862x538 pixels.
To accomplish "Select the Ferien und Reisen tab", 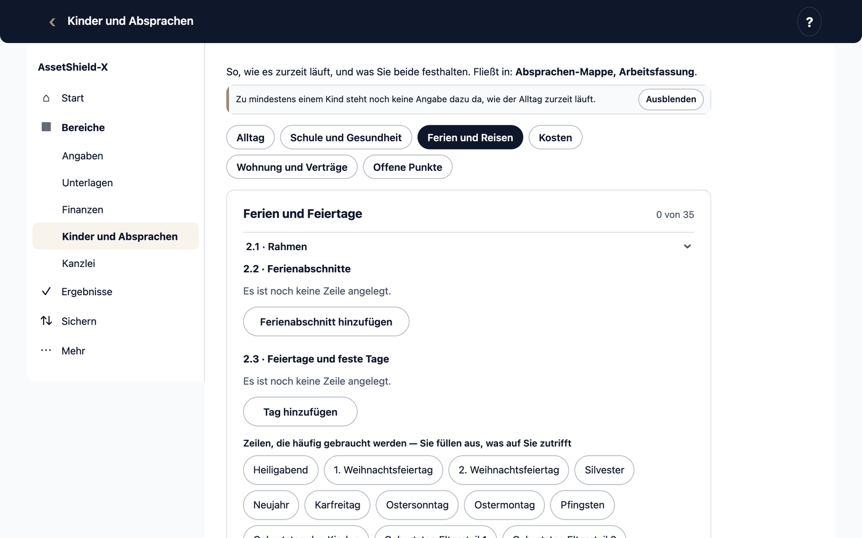I will 470,138.
